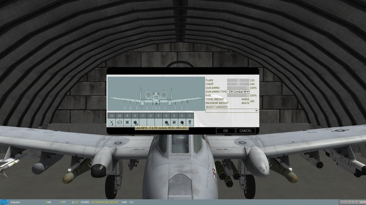Select the ECM pod icon on pylon 10

[120, 122]
